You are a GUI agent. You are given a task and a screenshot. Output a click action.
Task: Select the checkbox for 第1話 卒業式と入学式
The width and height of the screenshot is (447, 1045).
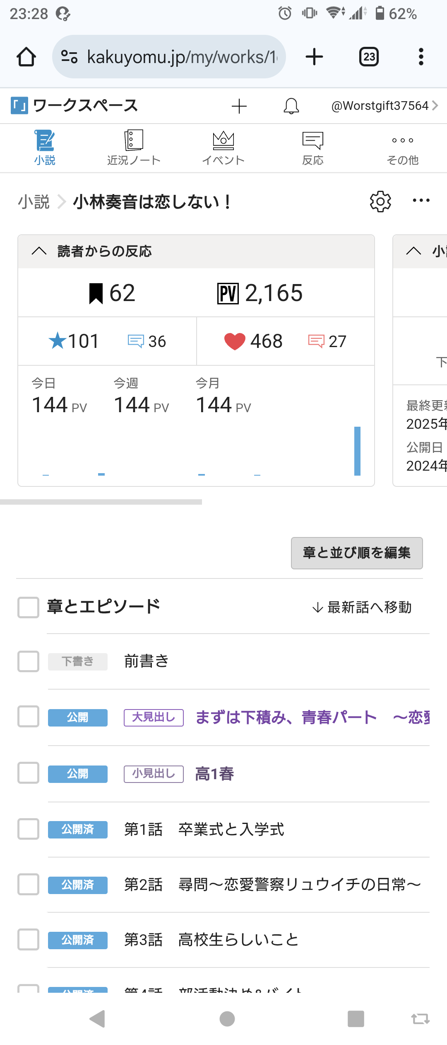[x=29, y=829]
